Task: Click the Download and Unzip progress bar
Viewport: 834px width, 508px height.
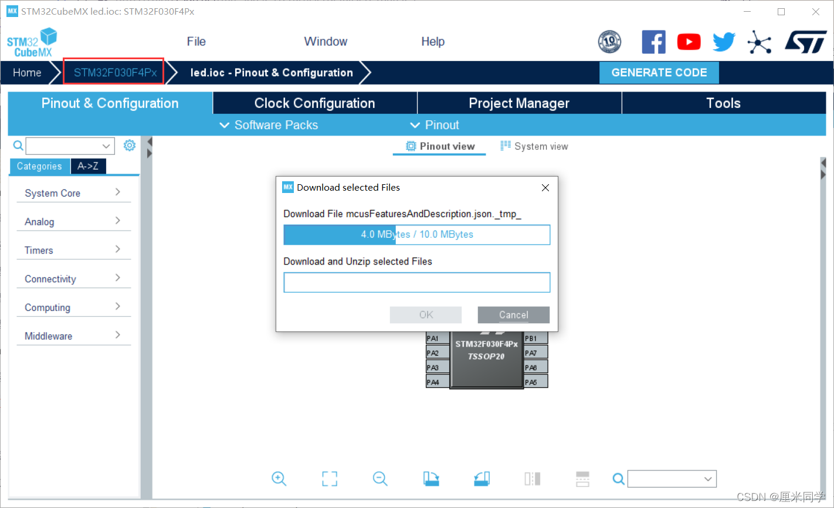Action: 417,282
